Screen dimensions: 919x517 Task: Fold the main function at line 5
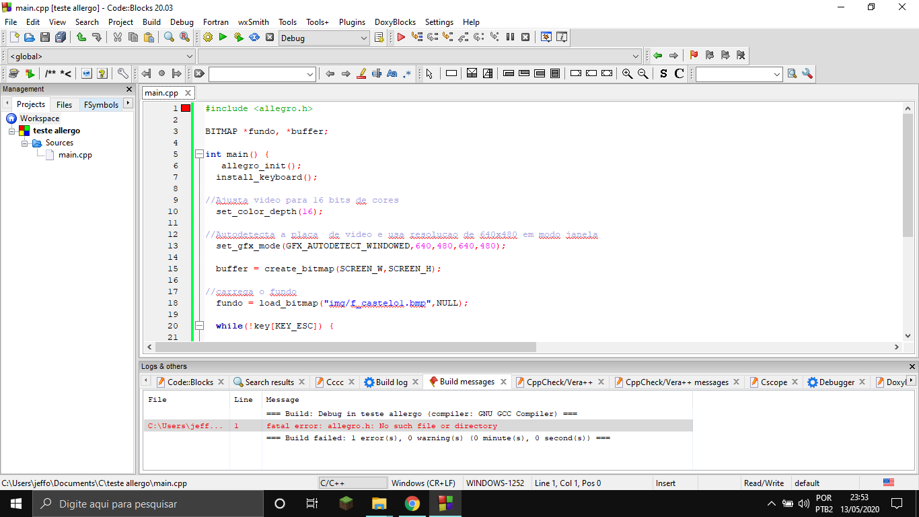199,154
